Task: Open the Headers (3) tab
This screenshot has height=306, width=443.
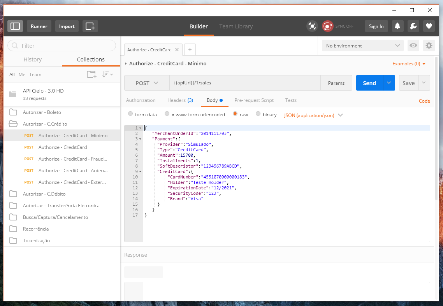Action: (x=180, y=100)
